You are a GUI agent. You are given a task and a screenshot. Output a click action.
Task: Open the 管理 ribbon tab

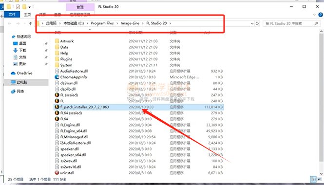pos(80,7)
